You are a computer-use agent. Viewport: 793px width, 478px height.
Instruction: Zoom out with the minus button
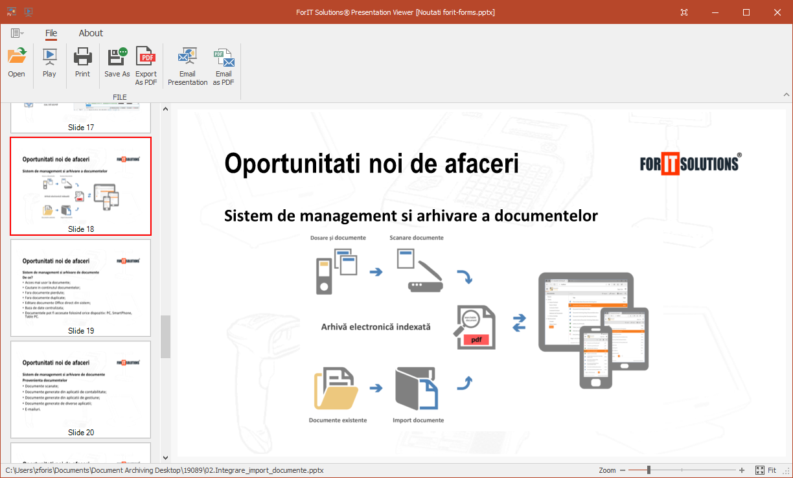[x=623, y=470]
